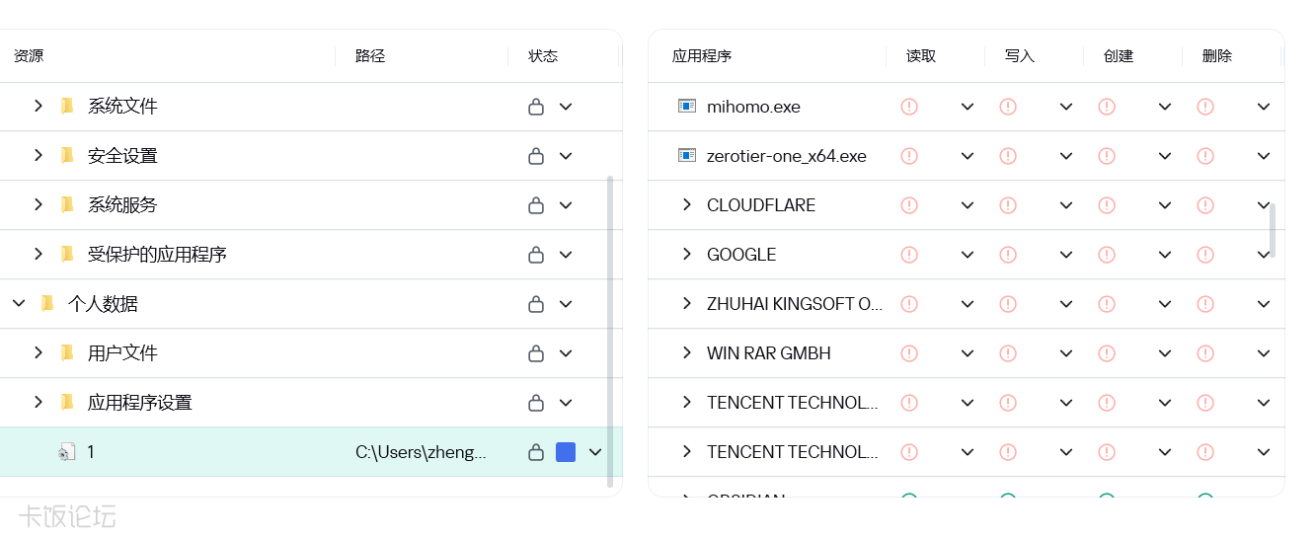Screen dimensions: 1316x539
Task: Expand the CLOUDFLARE application group
Action: point(687,204)
